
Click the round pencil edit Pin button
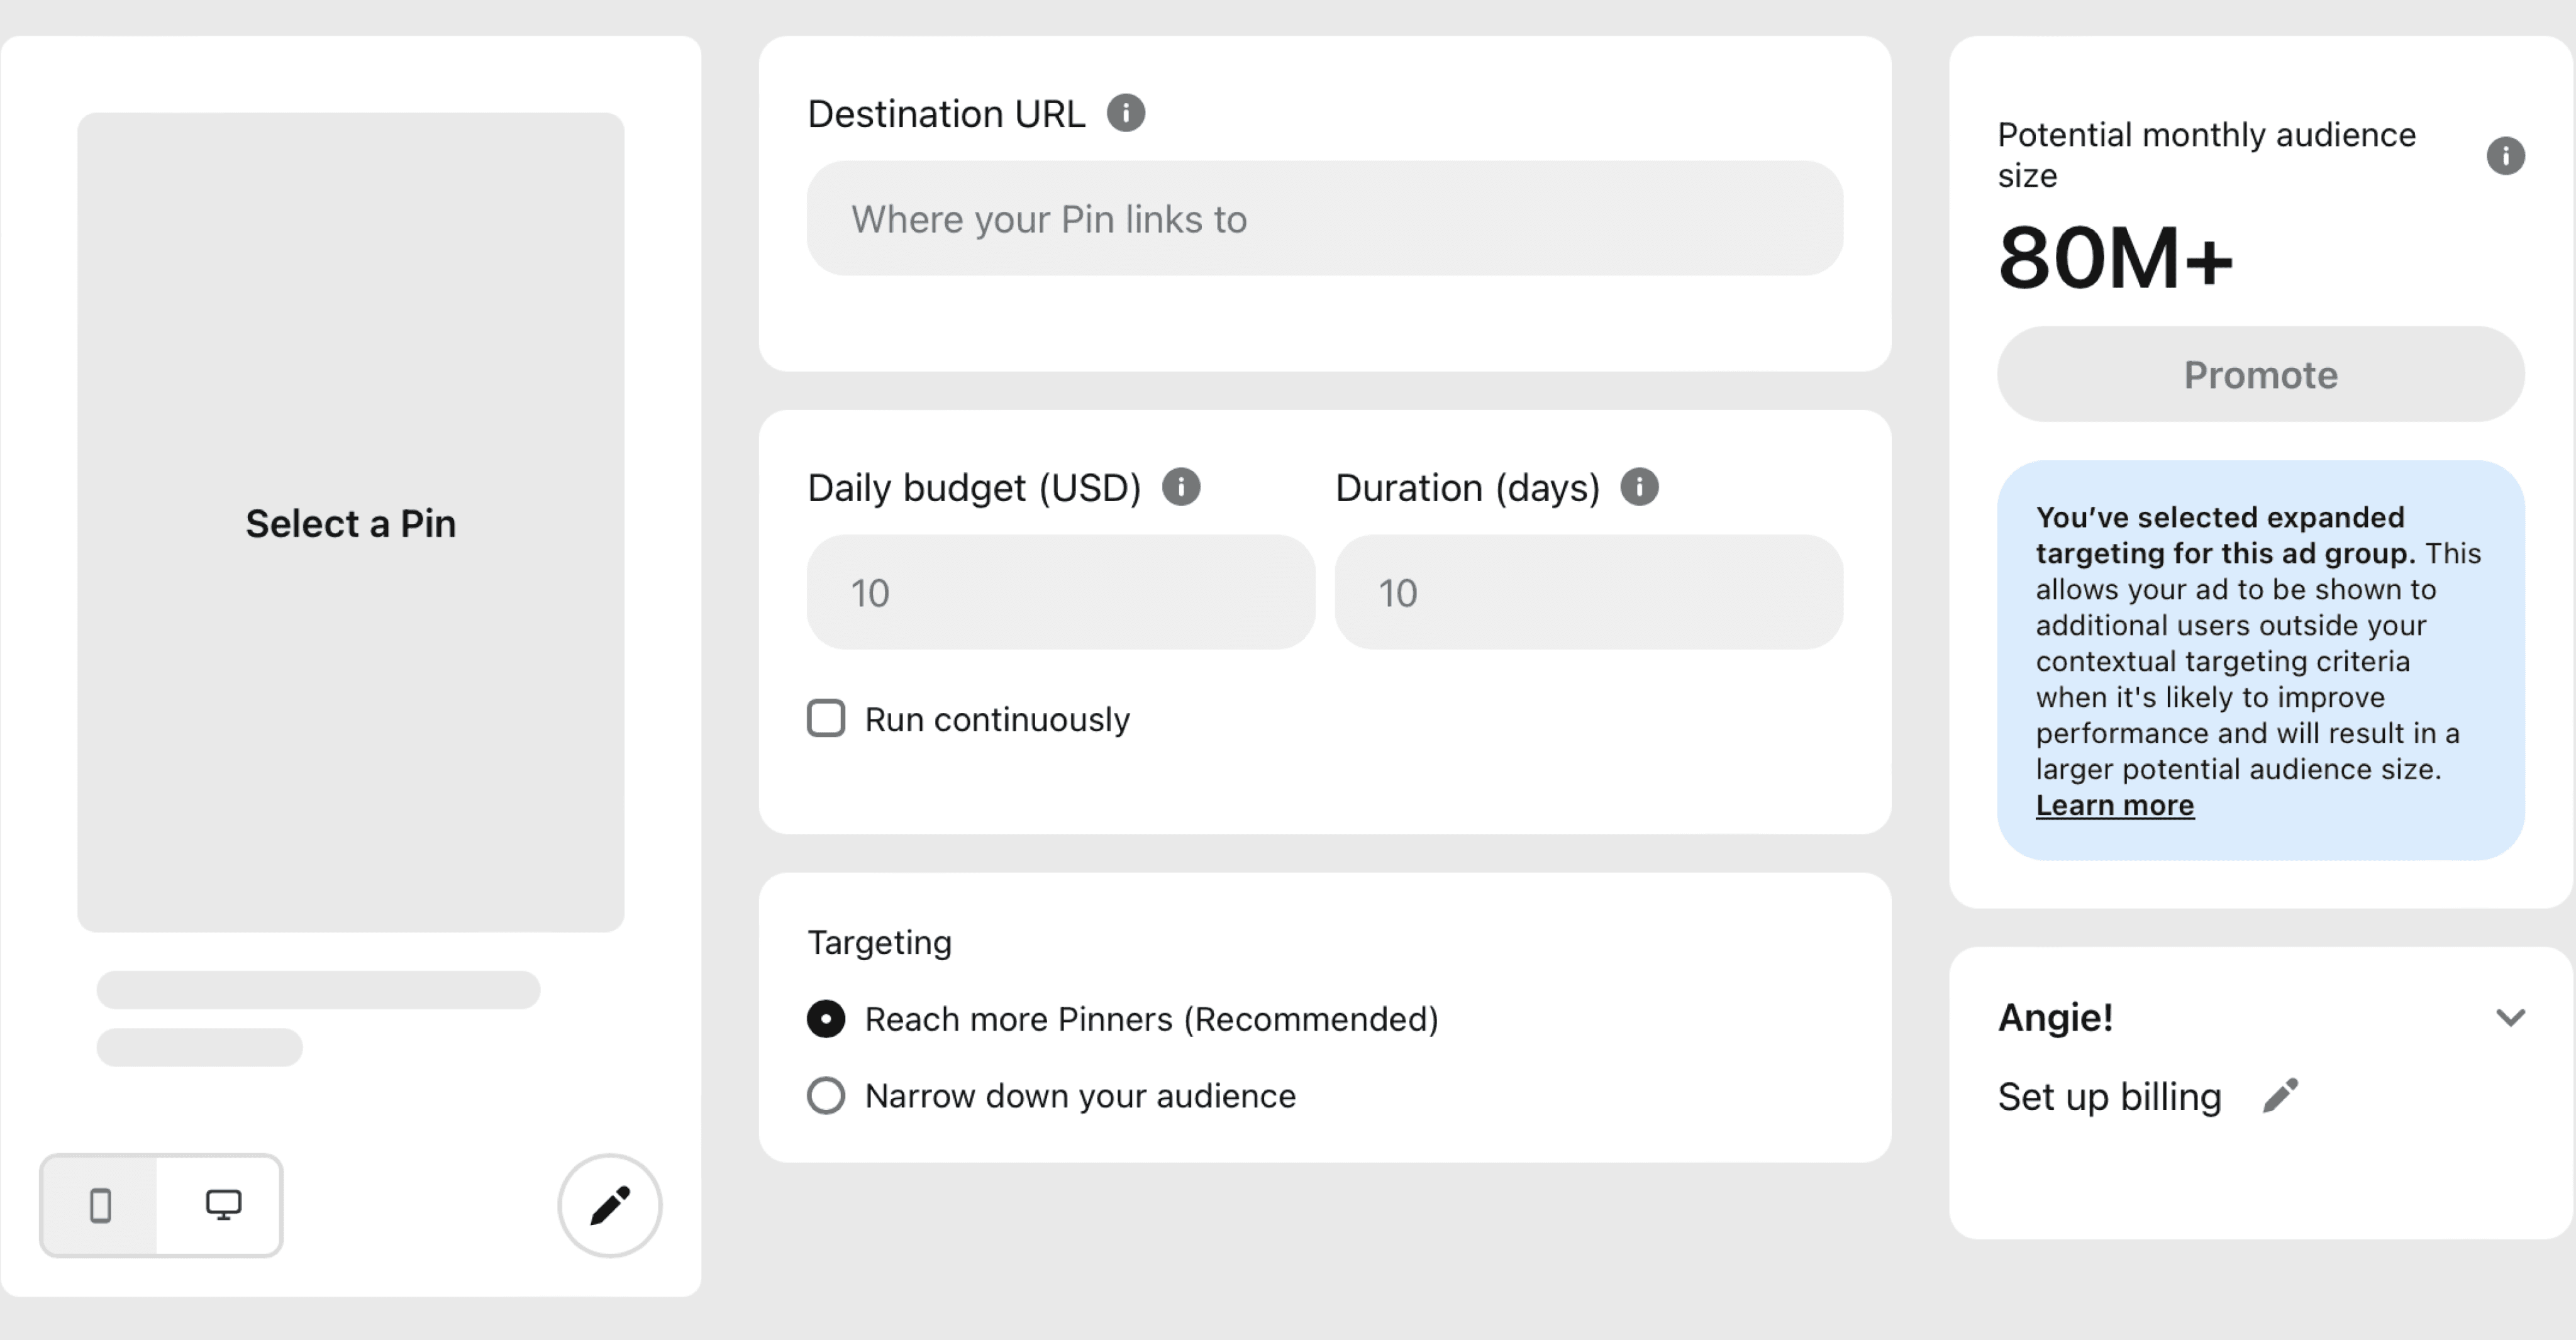610,1205
